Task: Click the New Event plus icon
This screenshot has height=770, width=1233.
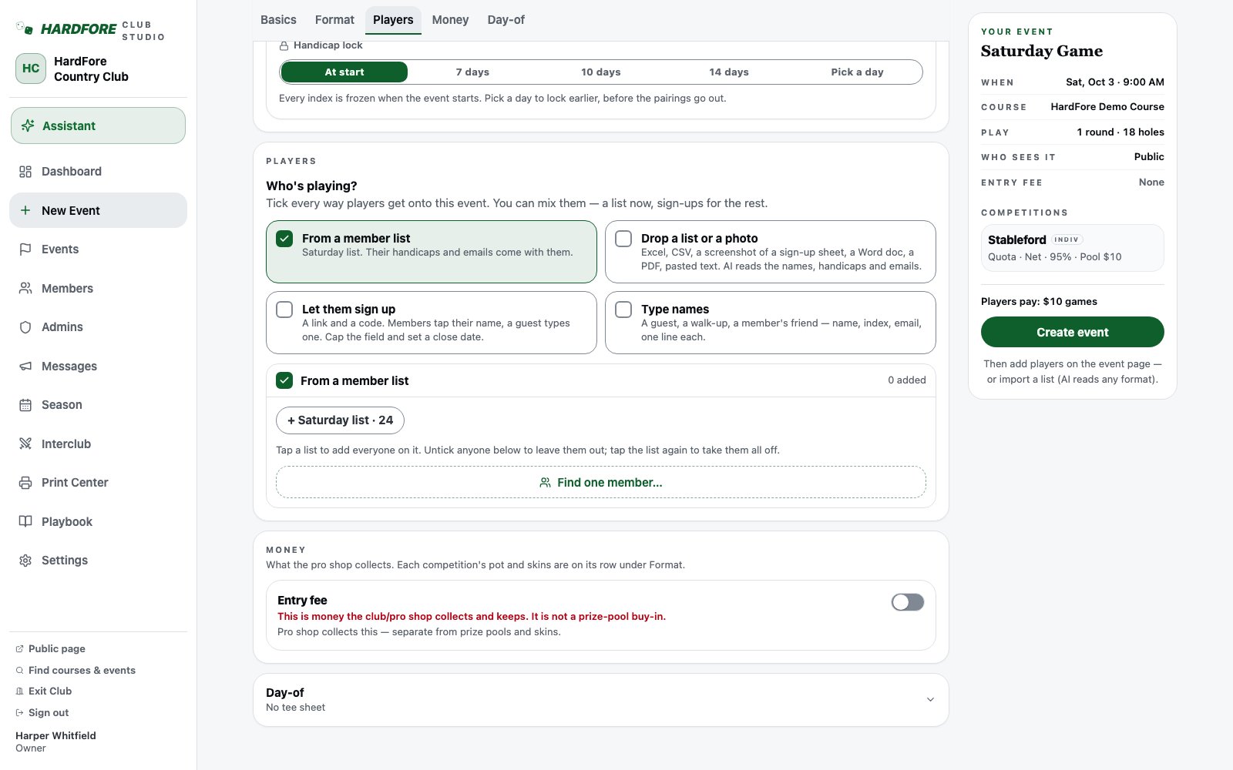Action: pos(25,210)
